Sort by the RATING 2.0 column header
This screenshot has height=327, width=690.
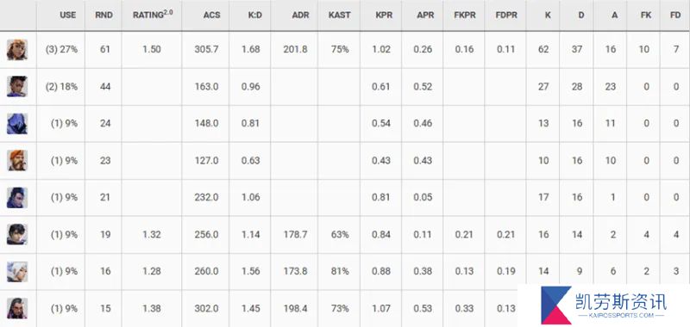click(153, 15)
